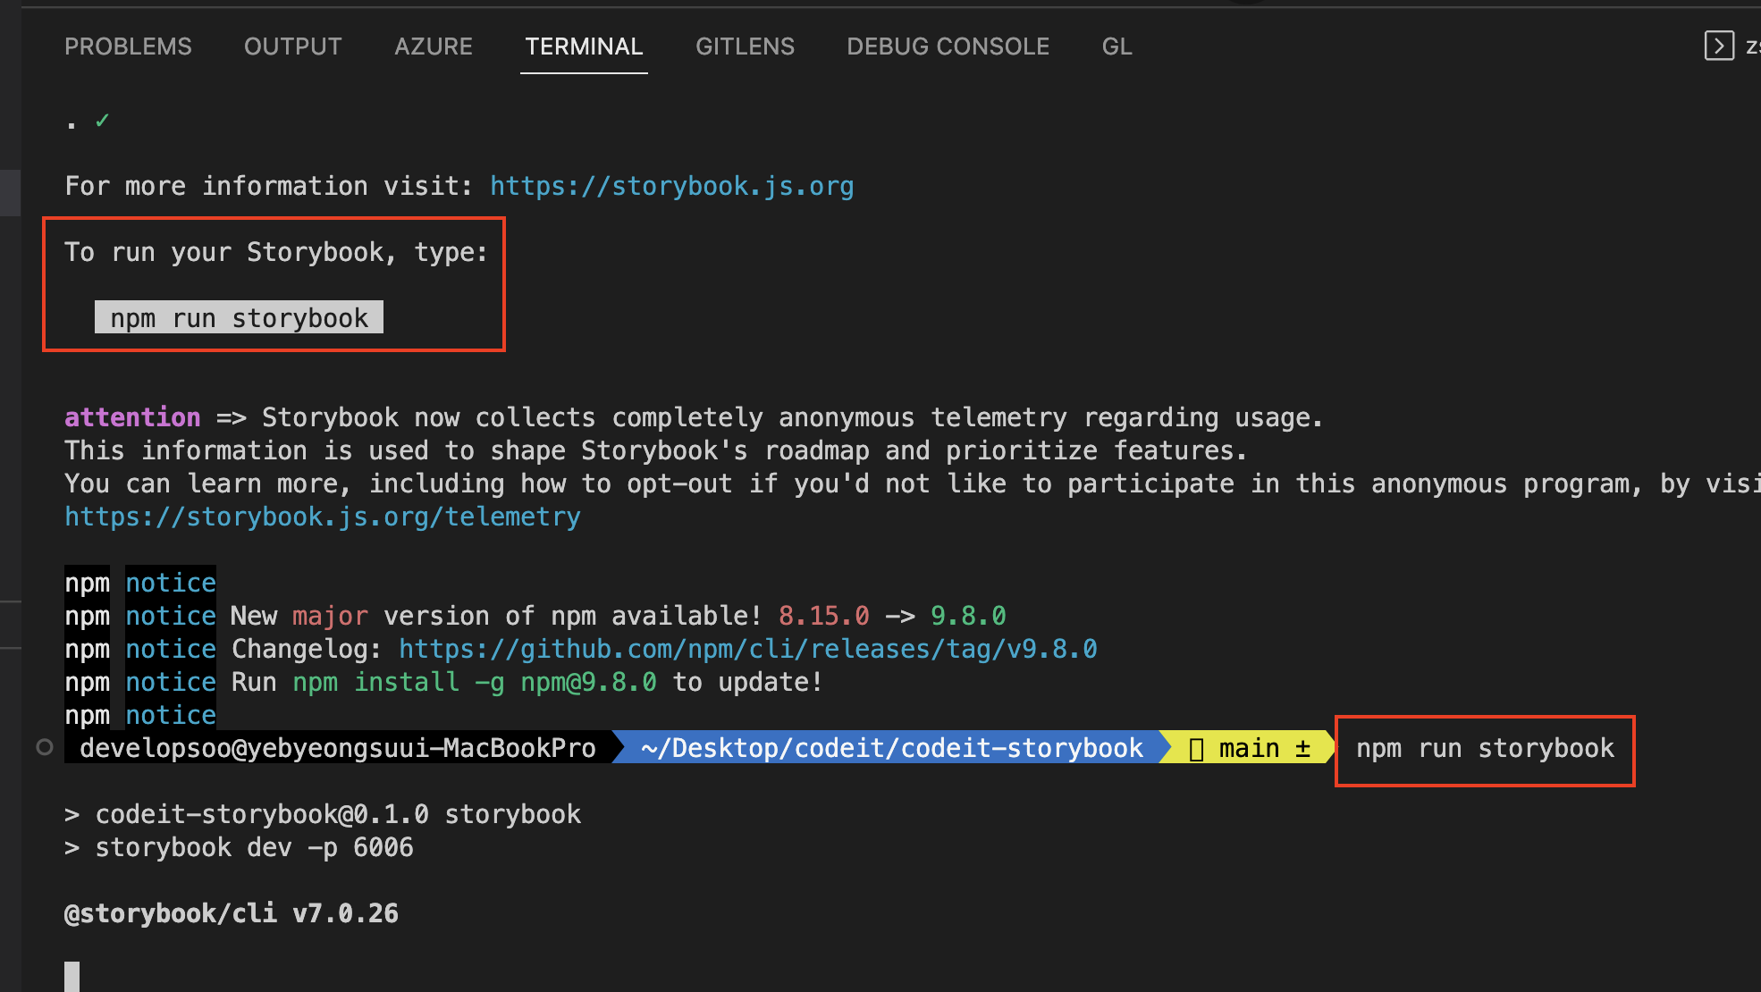Click the green checkmark in terminal output
The image size is (1761, 992).
point(102,120)
